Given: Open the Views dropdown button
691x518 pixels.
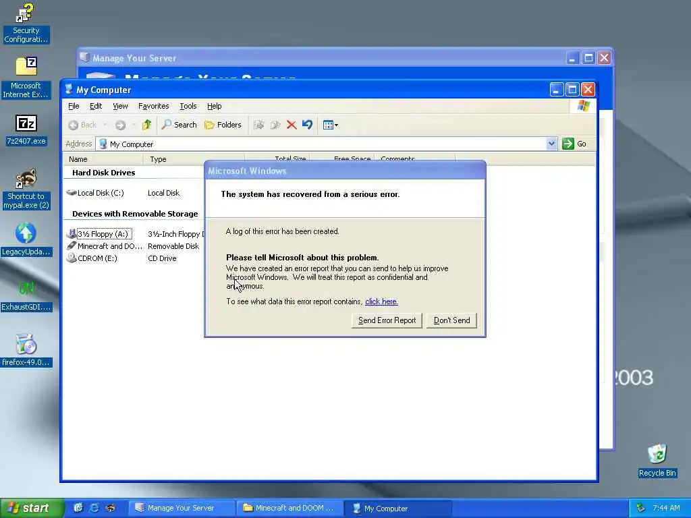Looking at the screenshot, I should coord(330,125).
